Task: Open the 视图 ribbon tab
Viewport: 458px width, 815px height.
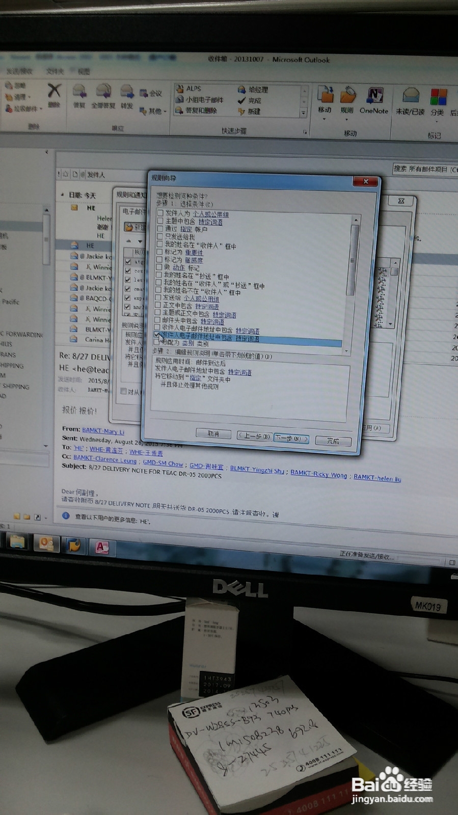Action: 84,72
